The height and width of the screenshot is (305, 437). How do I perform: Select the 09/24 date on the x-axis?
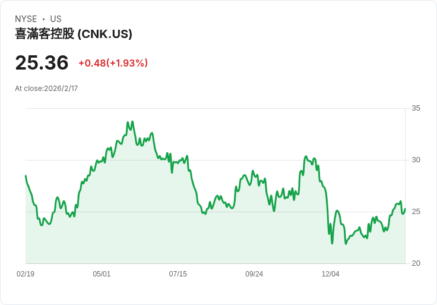pyautogui.click(x=254, y=274)
